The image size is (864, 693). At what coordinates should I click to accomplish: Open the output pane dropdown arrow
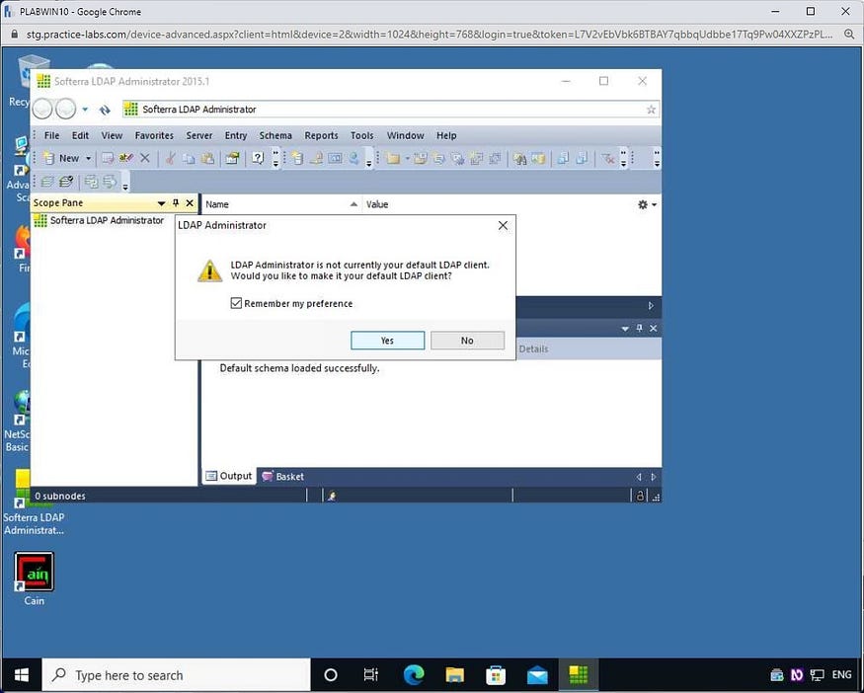pyautogui.click(x=625, y=329)
